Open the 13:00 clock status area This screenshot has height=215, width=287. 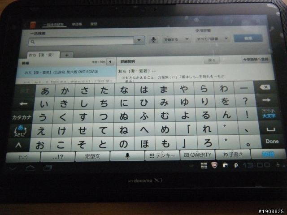point(256,165)
